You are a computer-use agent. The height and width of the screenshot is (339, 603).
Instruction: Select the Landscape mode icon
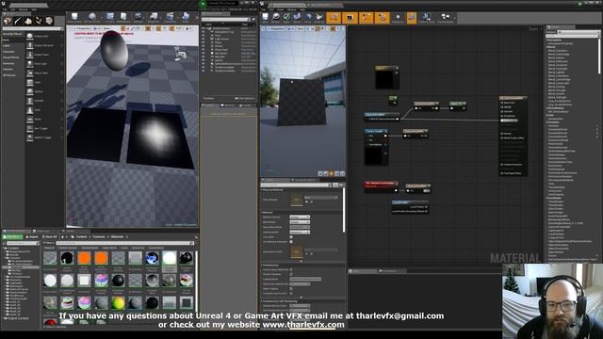pyautogui.click(x=28, y=21)
